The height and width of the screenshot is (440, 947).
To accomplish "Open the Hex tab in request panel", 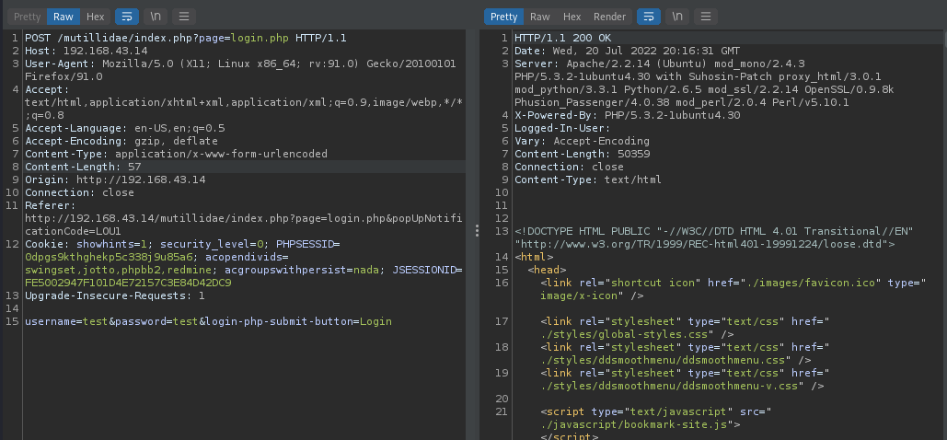I will [x=95, y=17].
